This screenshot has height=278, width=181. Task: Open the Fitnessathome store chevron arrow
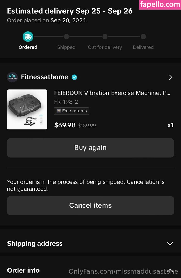click(x=170, y=77)
